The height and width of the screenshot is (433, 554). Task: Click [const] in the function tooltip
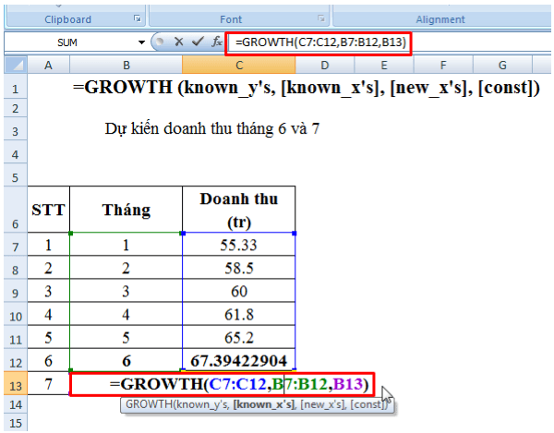point(367,404)
